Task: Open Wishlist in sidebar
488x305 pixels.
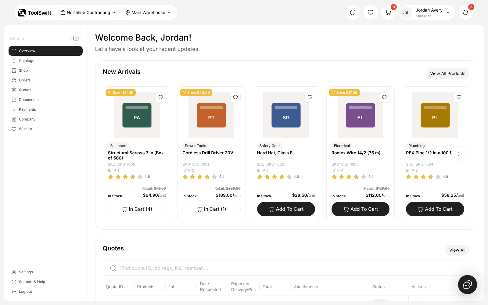Action: [45, 129]
